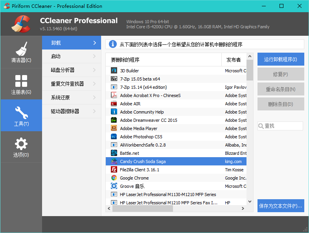Select Adobe Photoshop CS5 row text
This screenshot has height=233, width=309.
pos(141,137)
